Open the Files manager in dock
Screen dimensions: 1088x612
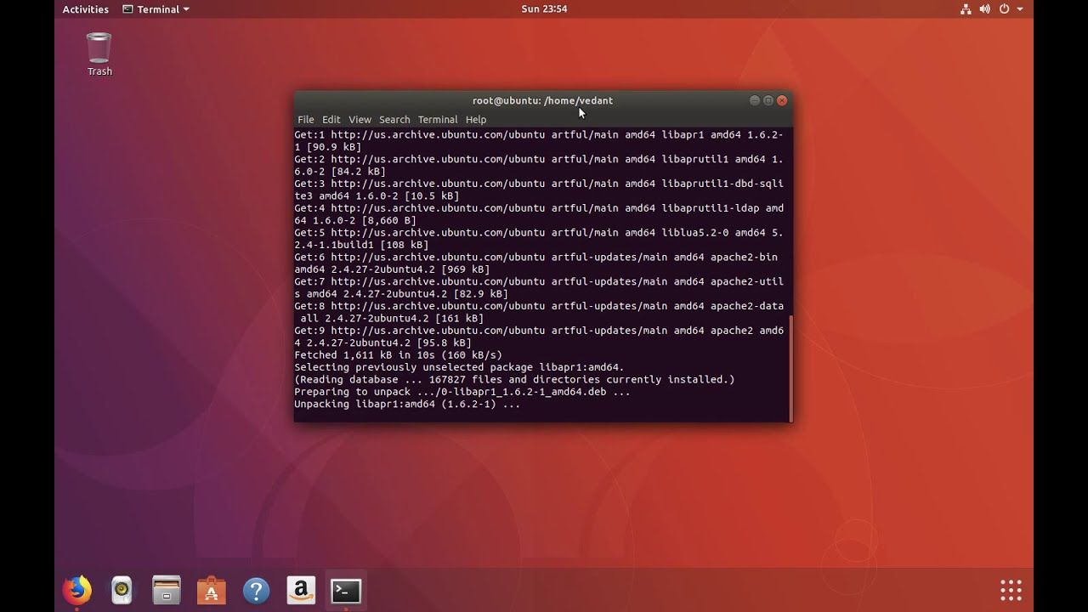pos(167,590)
